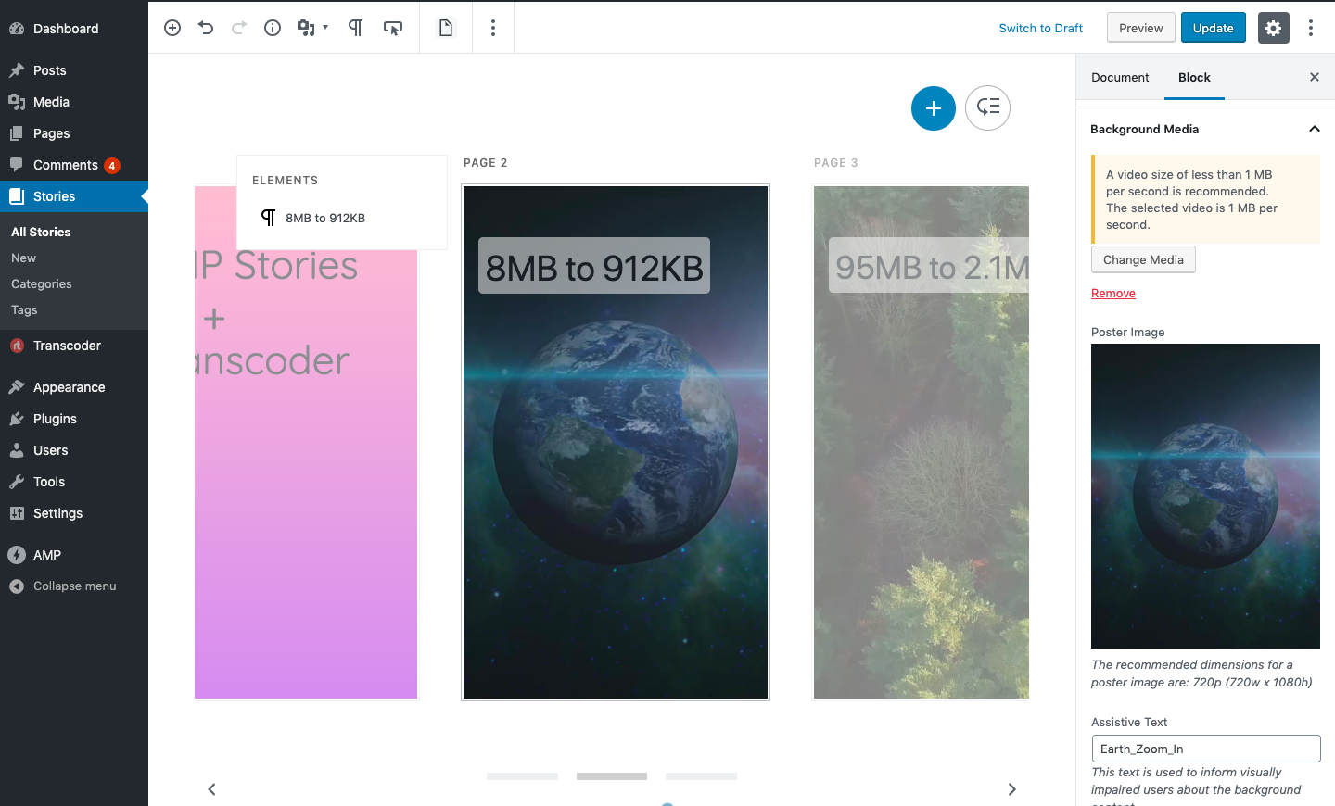This screenshot has width=1335, height=806.
Task: Remove the background media
Action: tap(1113, 294)
